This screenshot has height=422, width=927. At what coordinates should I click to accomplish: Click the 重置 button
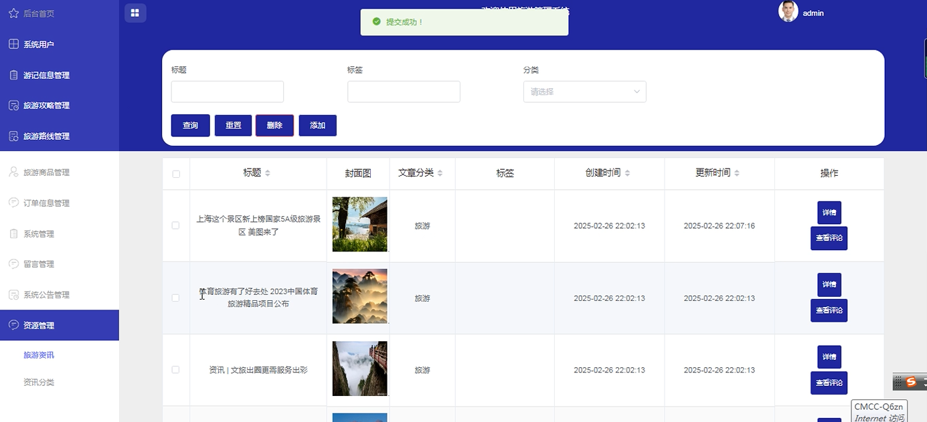click(234, 125)
